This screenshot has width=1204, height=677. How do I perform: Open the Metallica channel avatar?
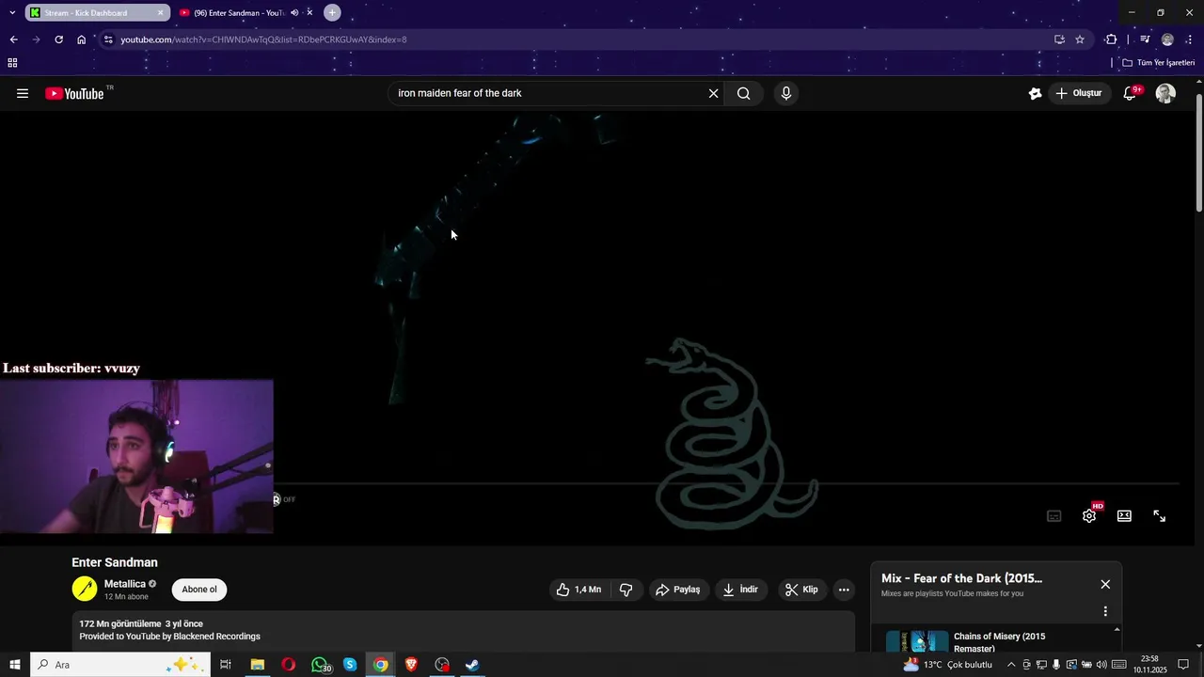pyautogui.click(x=85, y=590)
